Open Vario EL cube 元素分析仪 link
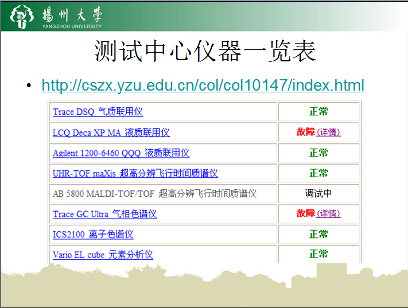Image resolution: width=408 pixels, height=308 pixels. pyautogui.click(x=103, y=255)
